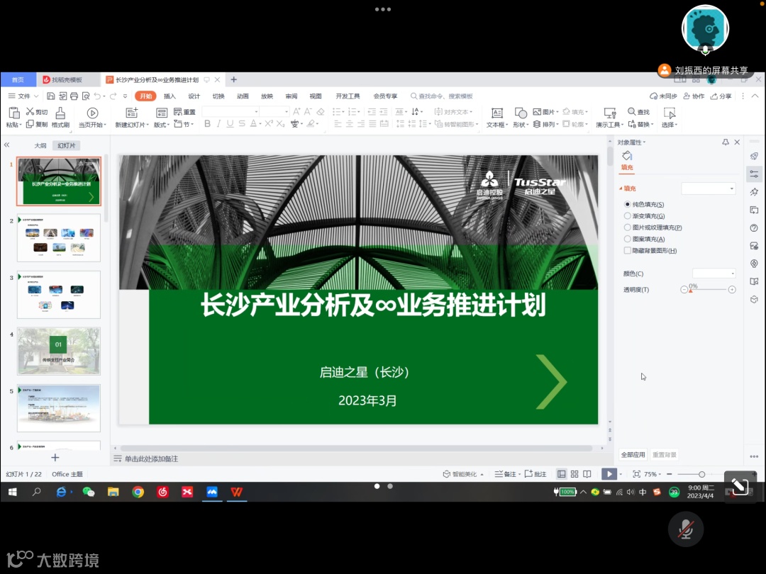Viewport: 766px width, 574px height.
Task: Open Presentation Tools (演示工具)
Action: coord(609,118)
